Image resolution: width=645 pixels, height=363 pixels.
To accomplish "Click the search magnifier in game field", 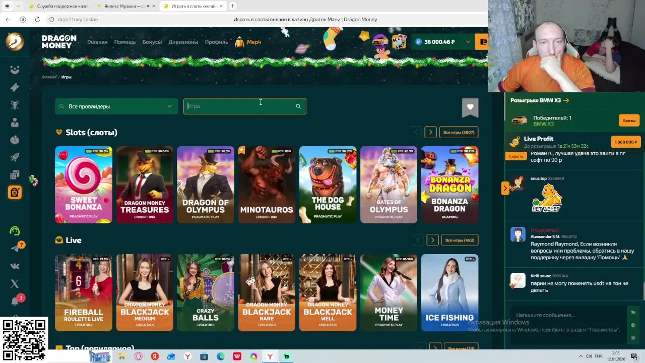I will click(298, 106).
